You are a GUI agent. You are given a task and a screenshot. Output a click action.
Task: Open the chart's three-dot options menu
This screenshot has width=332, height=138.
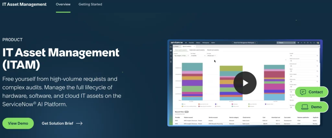click(x=286, y=60)
